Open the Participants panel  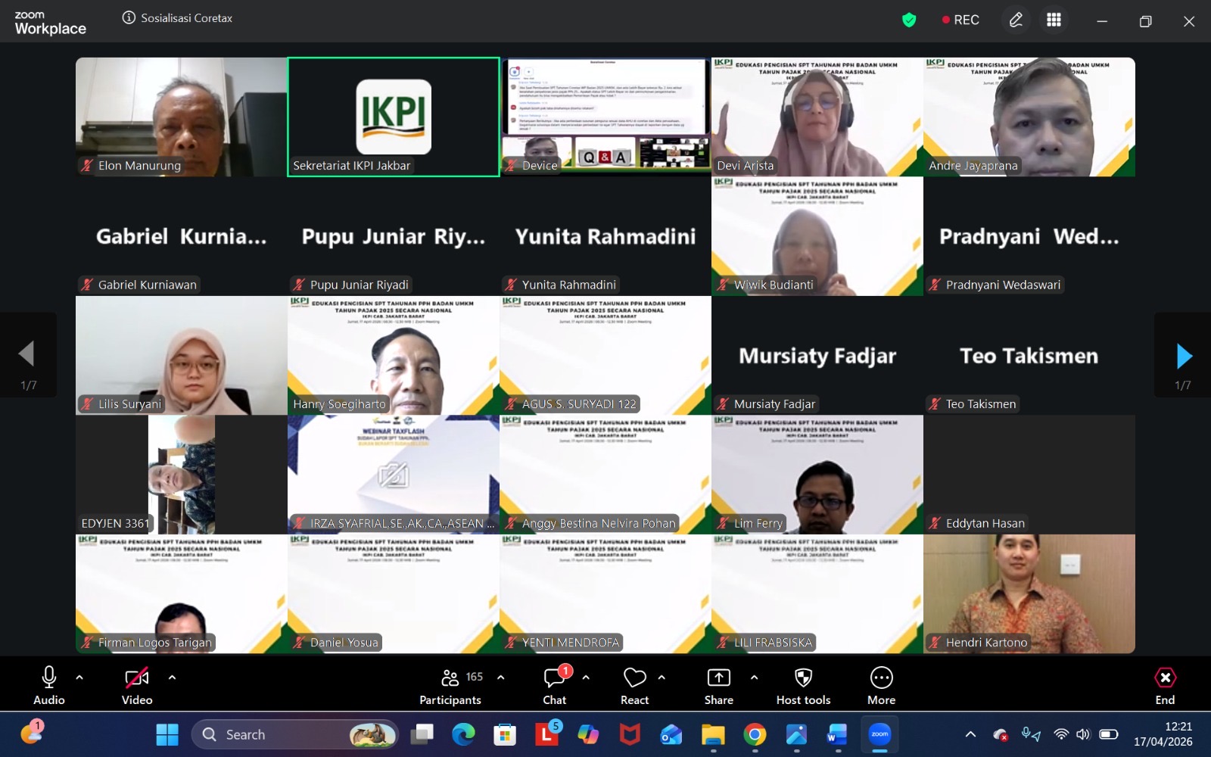[450, 685]
